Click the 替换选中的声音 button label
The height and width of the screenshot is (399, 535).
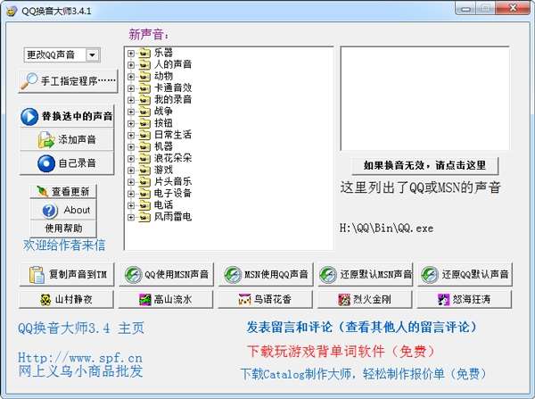(77, 117)
